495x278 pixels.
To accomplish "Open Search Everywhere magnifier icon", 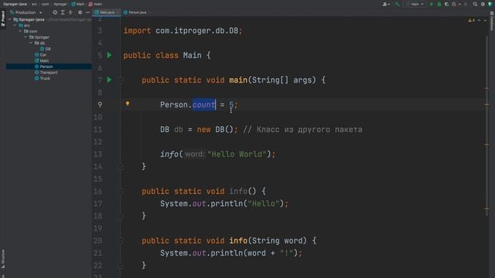I will (475, 4).
